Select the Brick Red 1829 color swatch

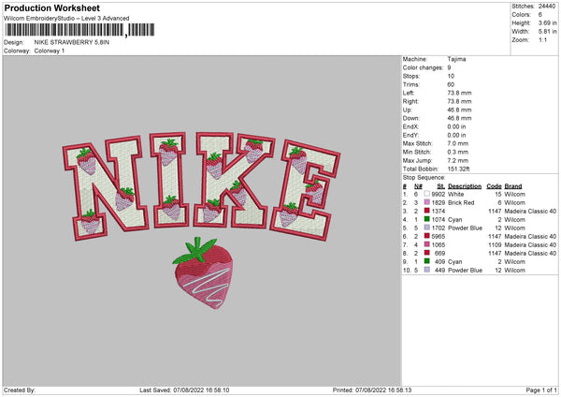point(427,202)
